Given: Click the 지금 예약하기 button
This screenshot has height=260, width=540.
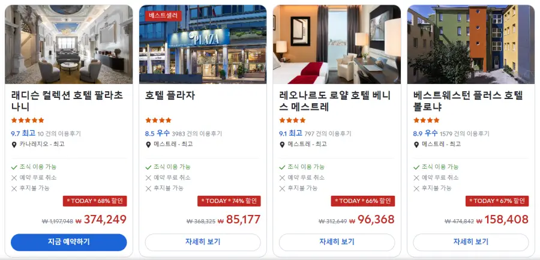Looking at the screenshot, I should point(69,242).
